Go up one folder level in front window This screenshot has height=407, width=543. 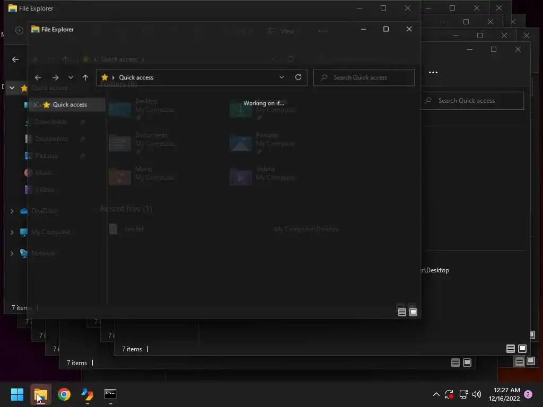tap(85, 77)
